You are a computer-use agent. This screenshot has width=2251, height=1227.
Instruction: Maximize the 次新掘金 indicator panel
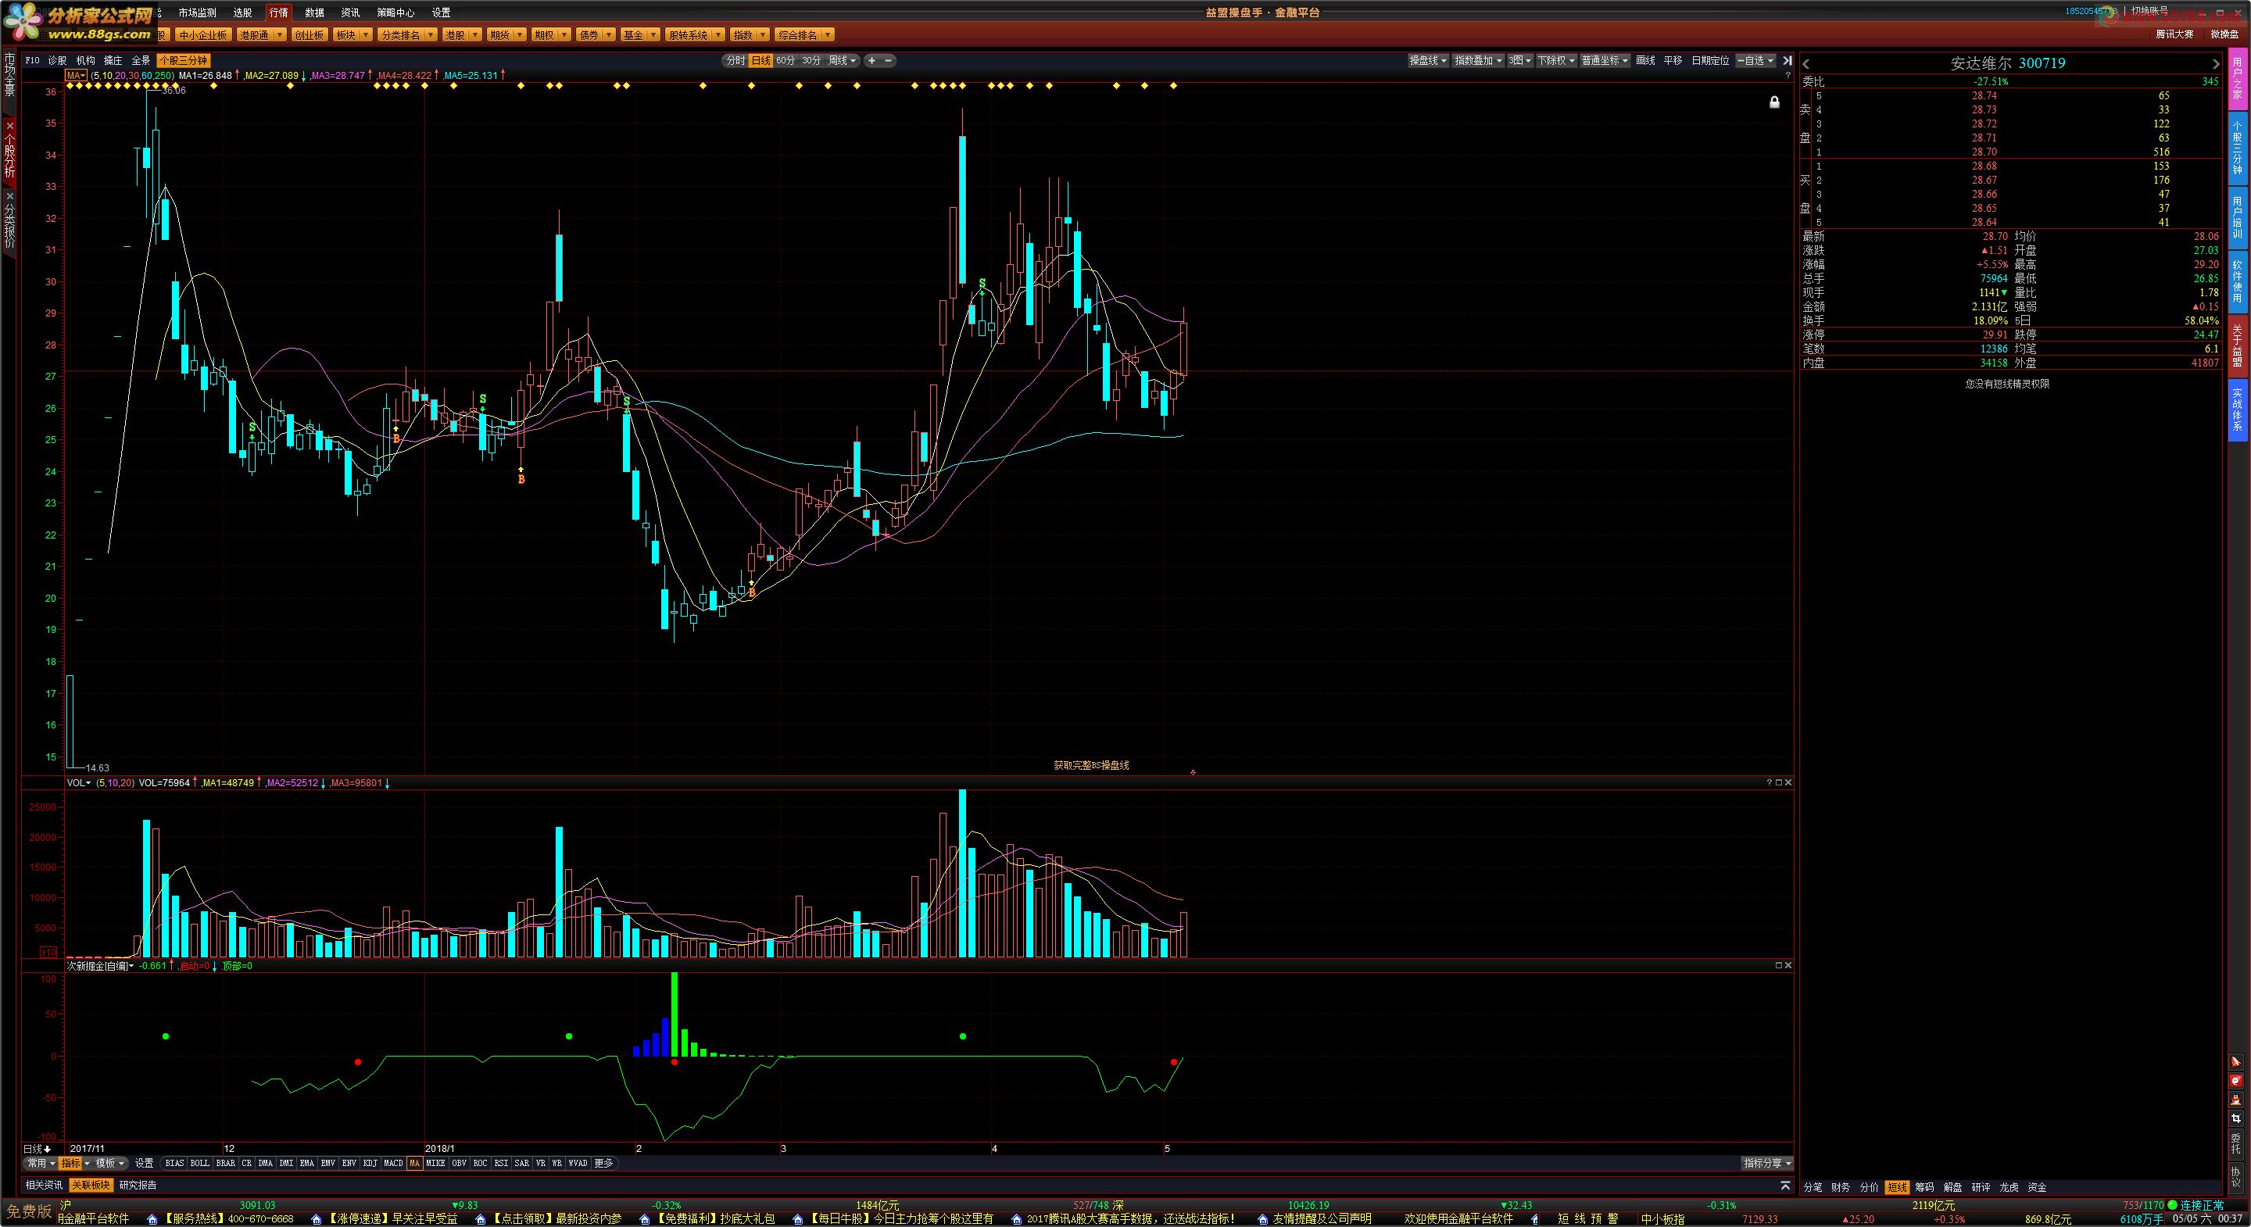1778,965
